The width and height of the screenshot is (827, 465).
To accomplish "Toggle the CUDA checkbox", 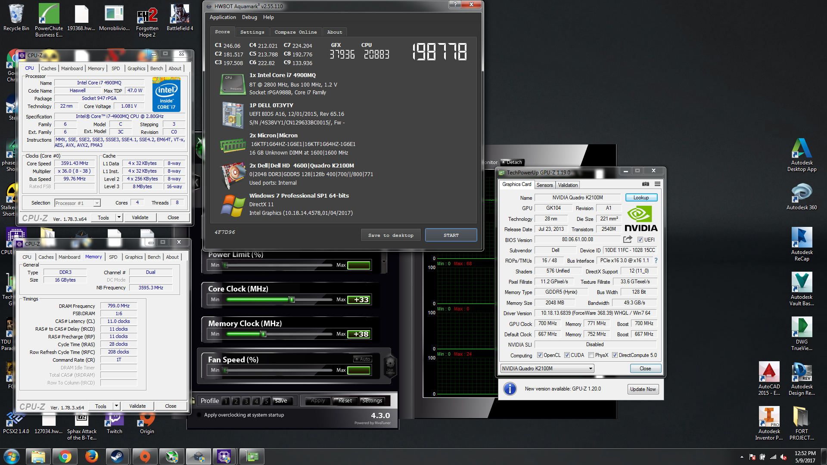I will click(567, 355).
